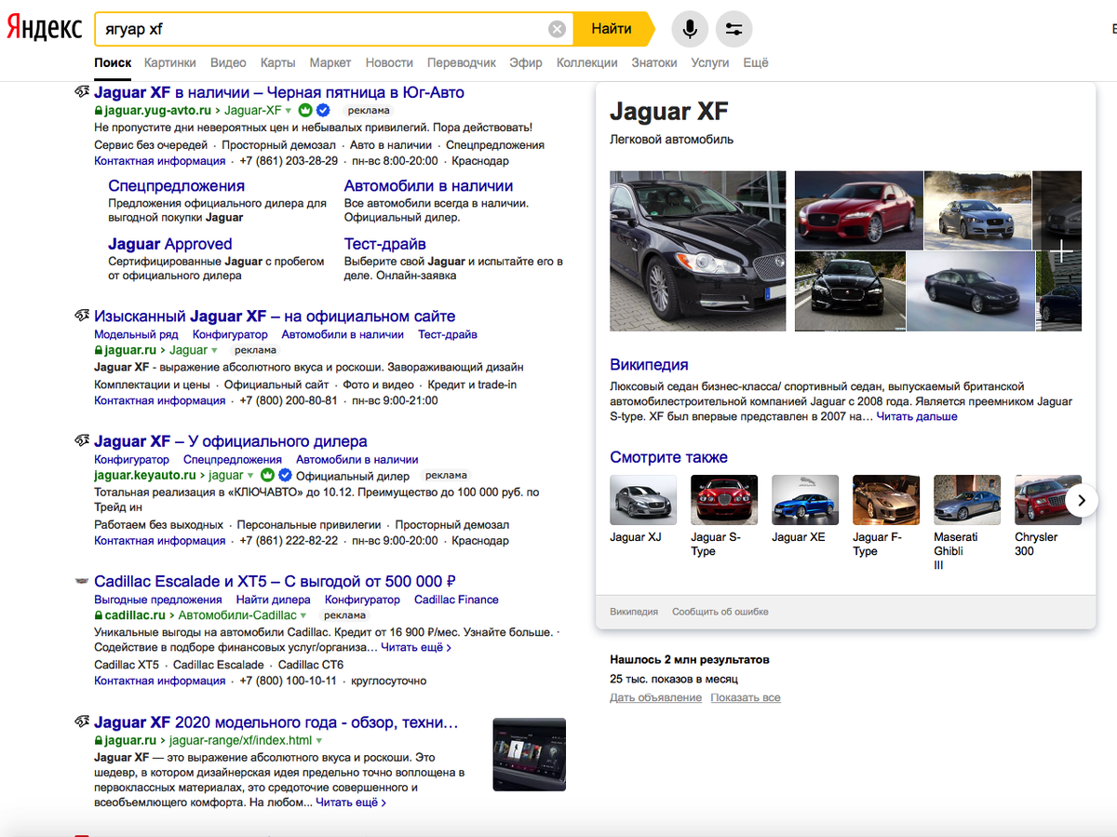Clear the search query with the X icon
Image resolution: width=1117 pixels, height=837 pixels.
coord(557,28)
